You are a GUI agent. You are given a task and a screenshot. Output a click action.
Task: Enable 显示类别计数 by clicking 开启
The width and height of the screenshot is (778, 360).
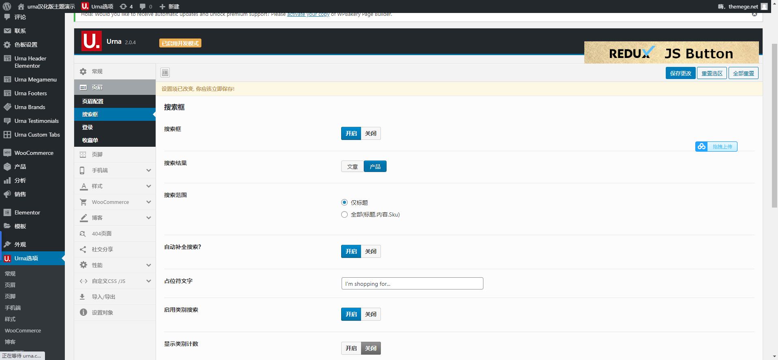point(351,348)
